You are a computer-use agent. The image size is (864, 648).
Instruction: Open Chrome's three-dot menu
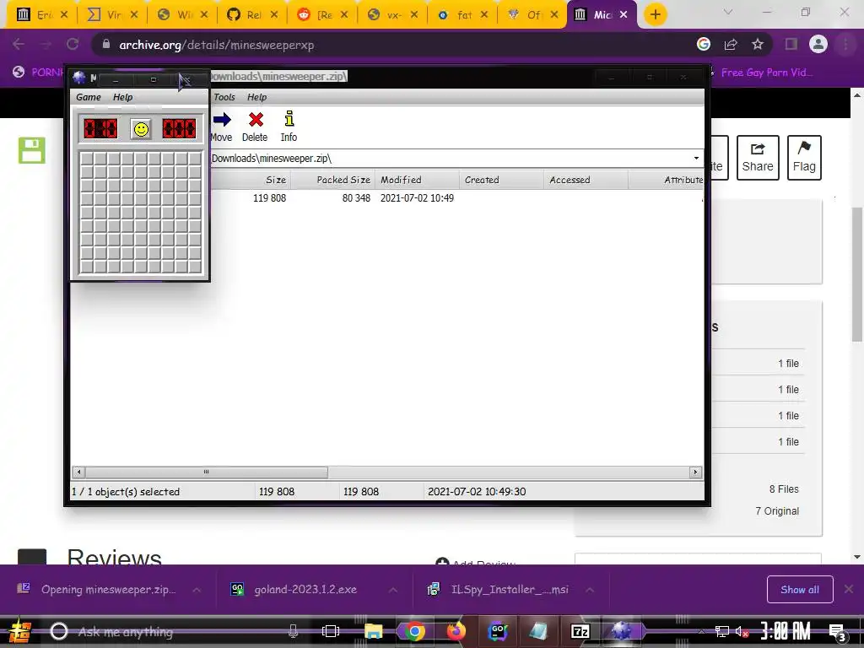pos(845,44)
